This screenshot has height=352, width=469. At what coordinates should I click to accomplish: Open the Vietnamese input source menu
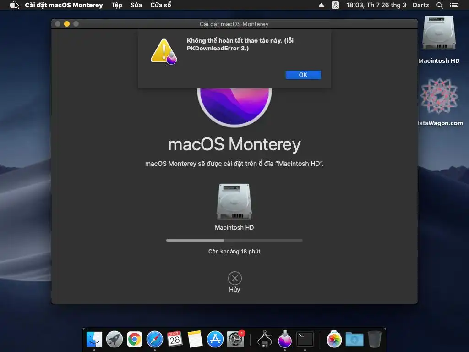pos(335,5)
